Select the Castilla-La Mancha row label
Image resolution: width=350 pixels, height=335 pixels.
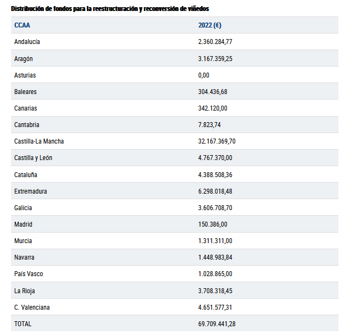39,141
